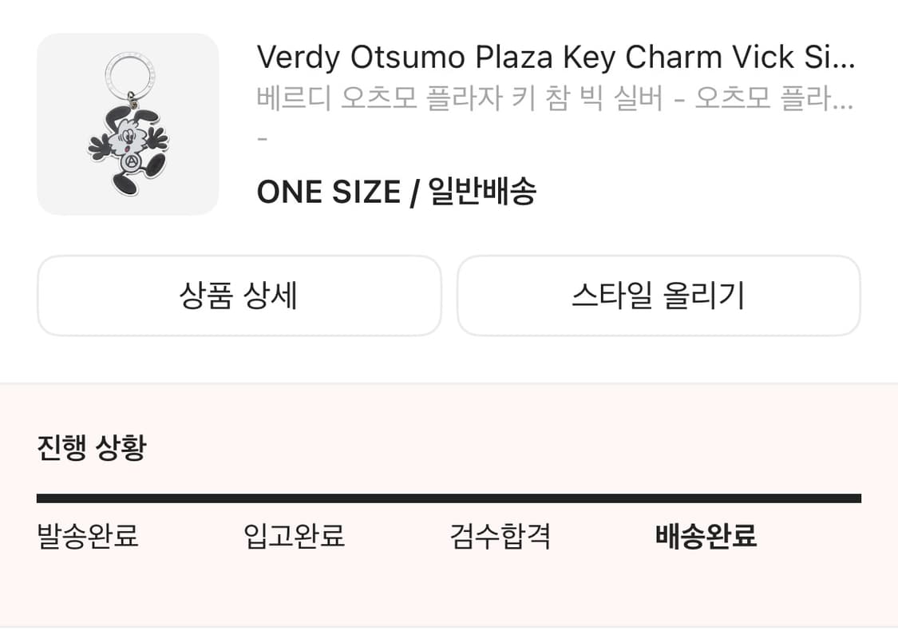Select the 입고완료 progress step
Viewport: 898px width, 631px height.
point(294,535)
